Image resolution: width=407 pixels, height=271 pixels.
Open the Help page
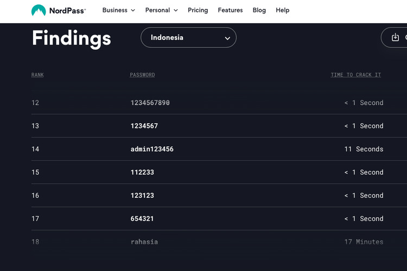point(282,10)
